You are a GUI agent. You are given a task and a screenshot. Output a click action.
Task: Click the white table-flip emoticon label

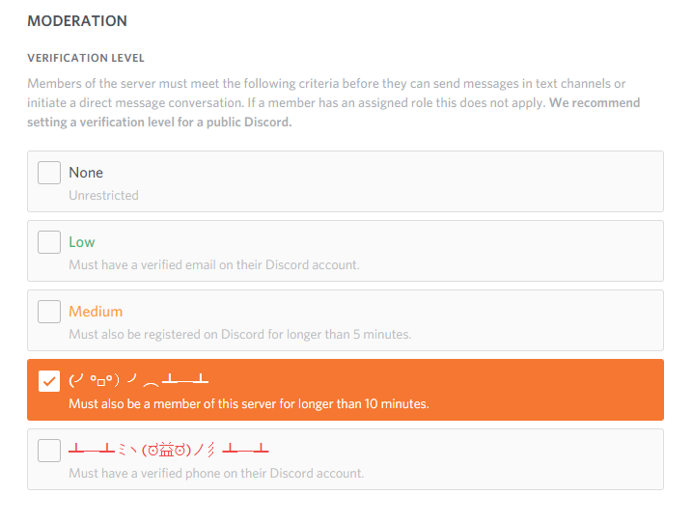139,381
